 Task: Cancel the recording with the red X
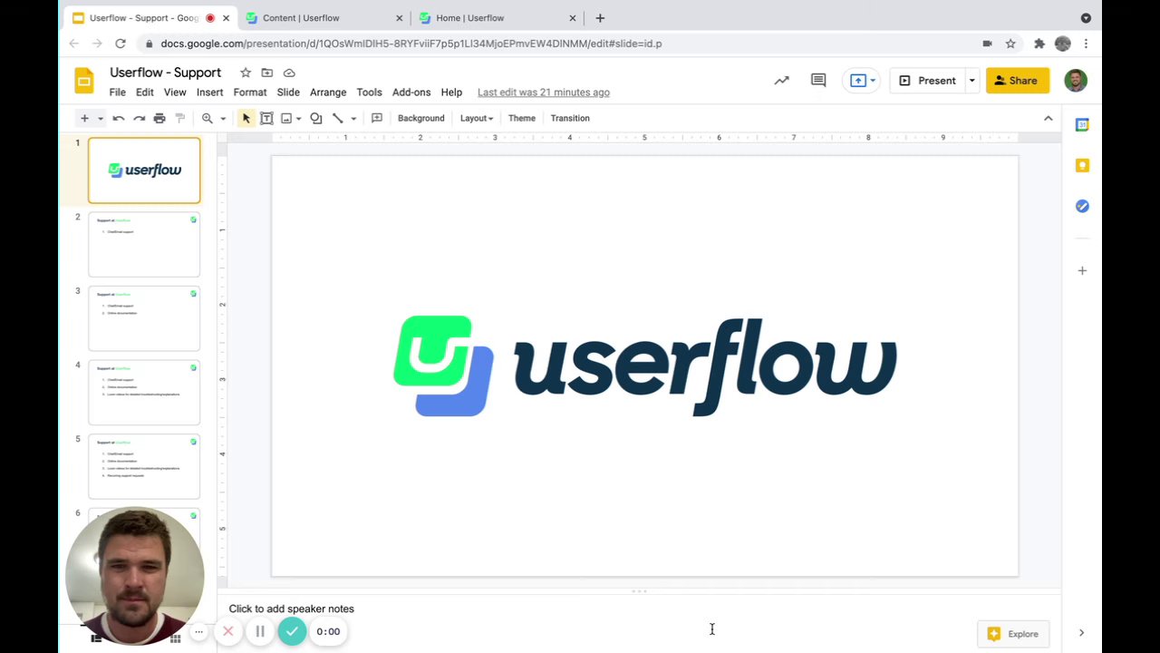pyautogui.click(x=228, y=632)
